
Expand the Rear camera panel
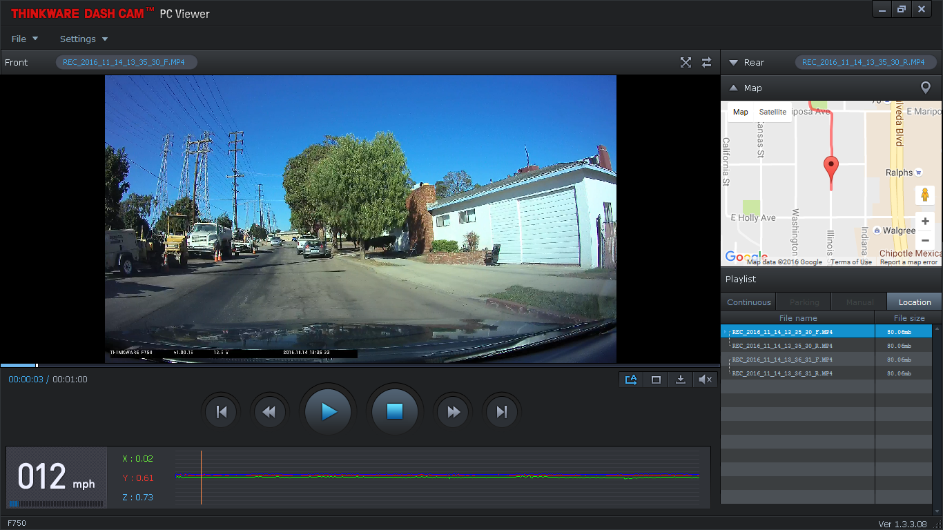734,62
